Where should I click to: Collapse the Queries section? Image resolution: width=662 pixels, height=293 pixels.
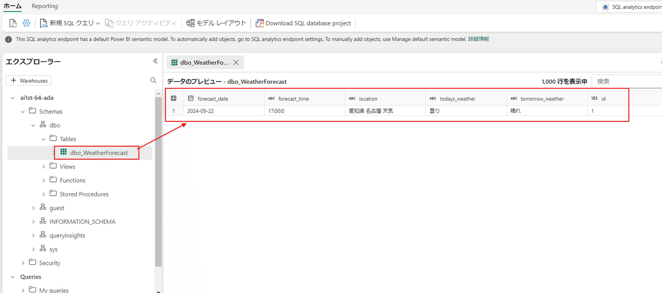click(13, 277)
